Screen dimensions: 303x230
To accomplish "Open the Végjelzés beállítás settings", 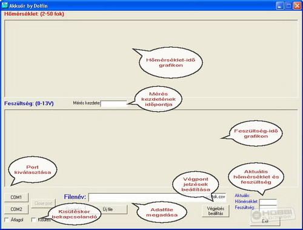I will [x=216, y=211].
